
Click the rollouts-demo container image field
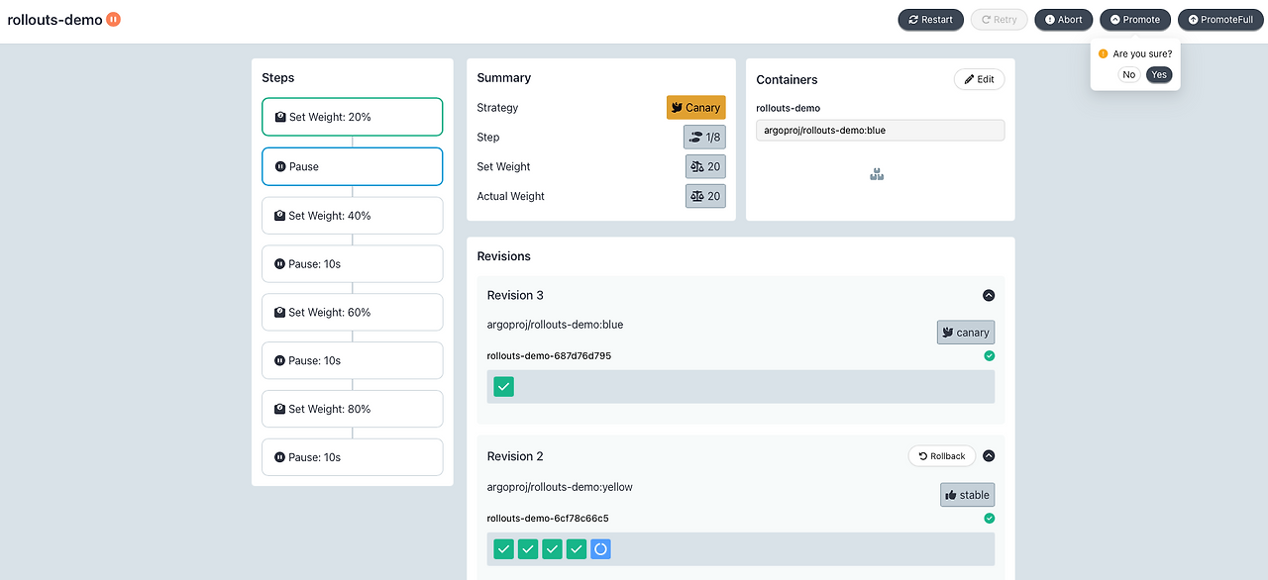coord(880,131)
